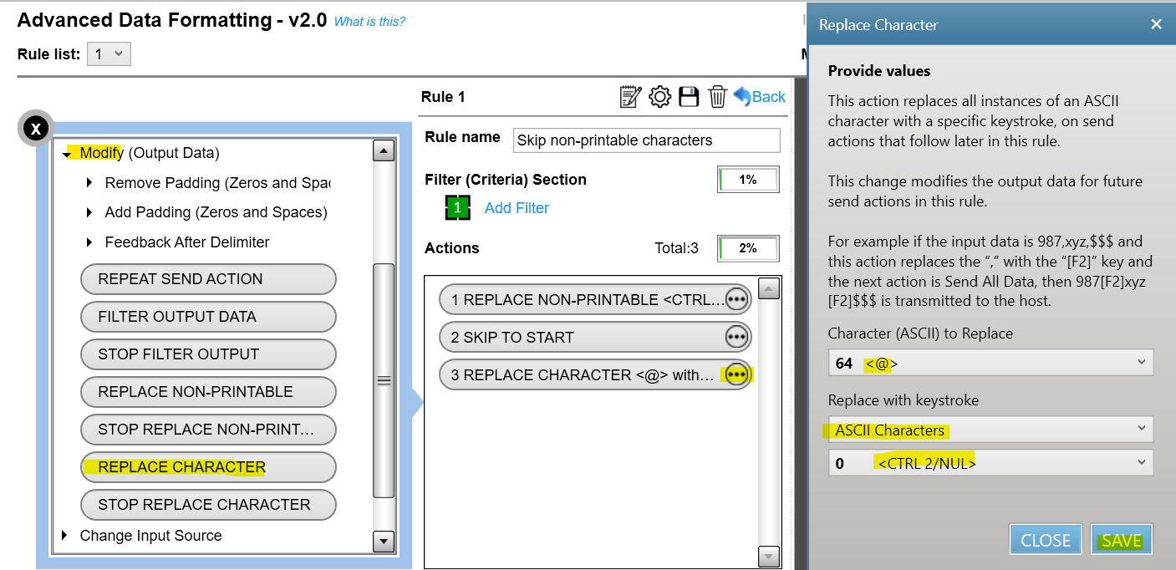Select the REPLACE CHARACTER action button
1176x570 pixels.
click(208, 467)
